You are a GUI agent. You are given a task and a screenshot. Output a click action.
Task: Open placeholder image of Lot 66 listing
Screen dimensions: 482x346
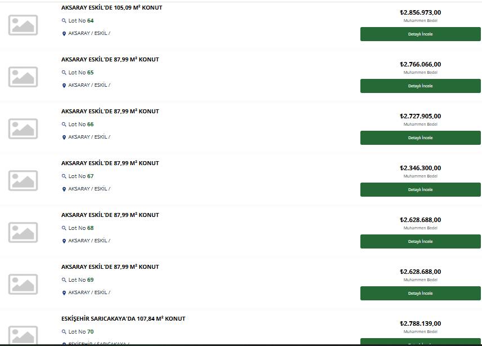click(23, 128)
